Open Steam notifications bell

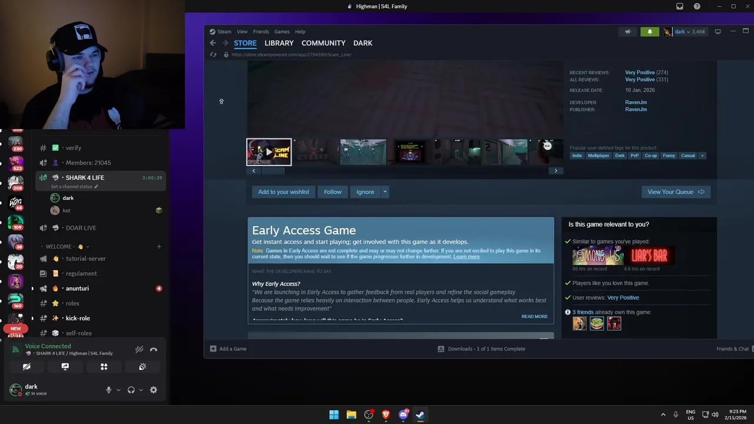tap(650, 32)
